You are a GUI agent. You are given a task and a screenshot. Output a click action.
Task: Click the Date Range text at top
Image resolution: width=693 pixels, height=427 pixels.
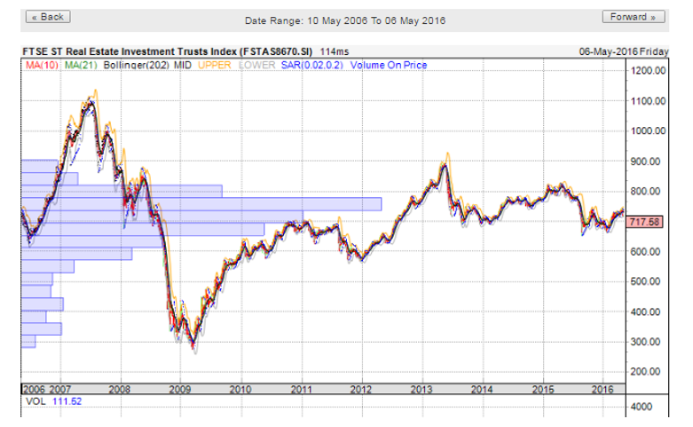[344, 20]
